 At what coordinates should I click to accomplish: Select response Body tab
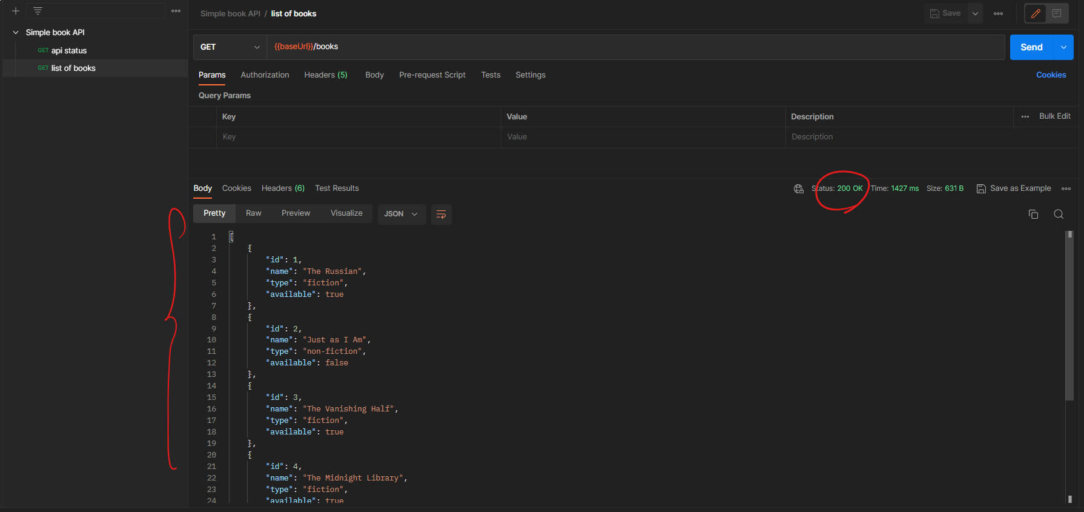[202, 188]
